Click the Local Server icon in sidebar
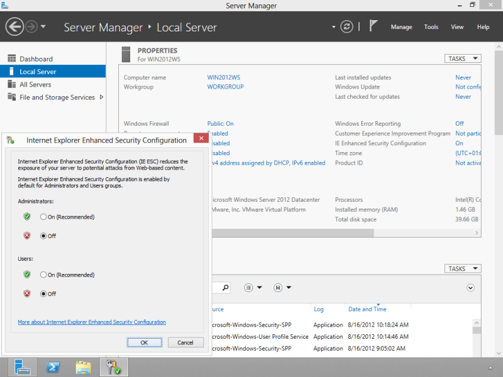 pos(12,71)
